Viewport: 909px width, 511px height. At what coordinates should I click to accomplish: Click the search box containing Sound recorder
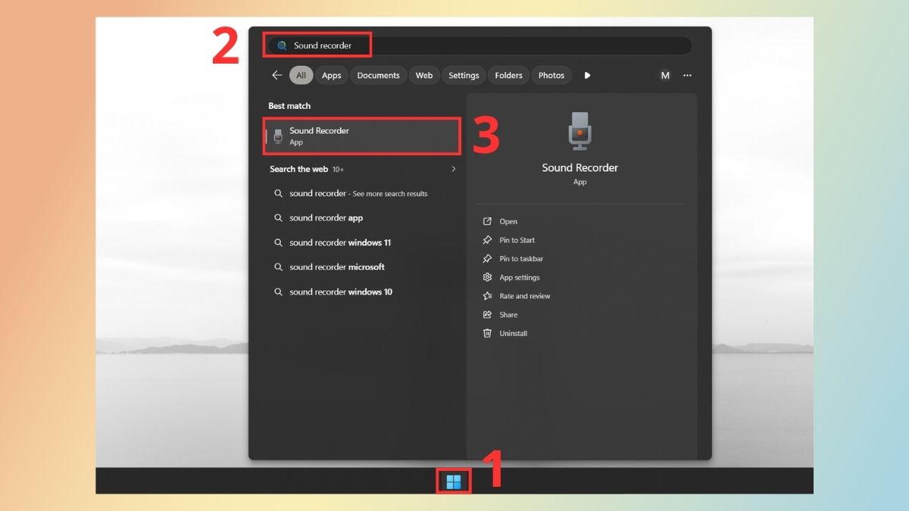point(479,45)
